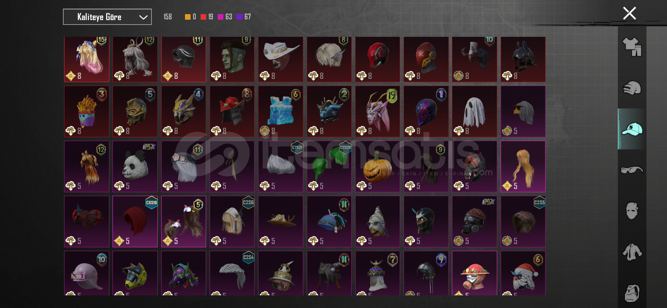The image size is (667, 308).
Task: Open the glasses category icon
Action: 632,170
